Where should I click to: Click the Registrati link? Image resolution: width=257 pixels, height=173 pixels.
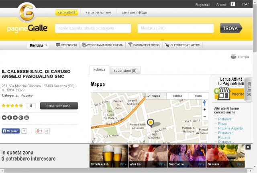click(202, 4)
